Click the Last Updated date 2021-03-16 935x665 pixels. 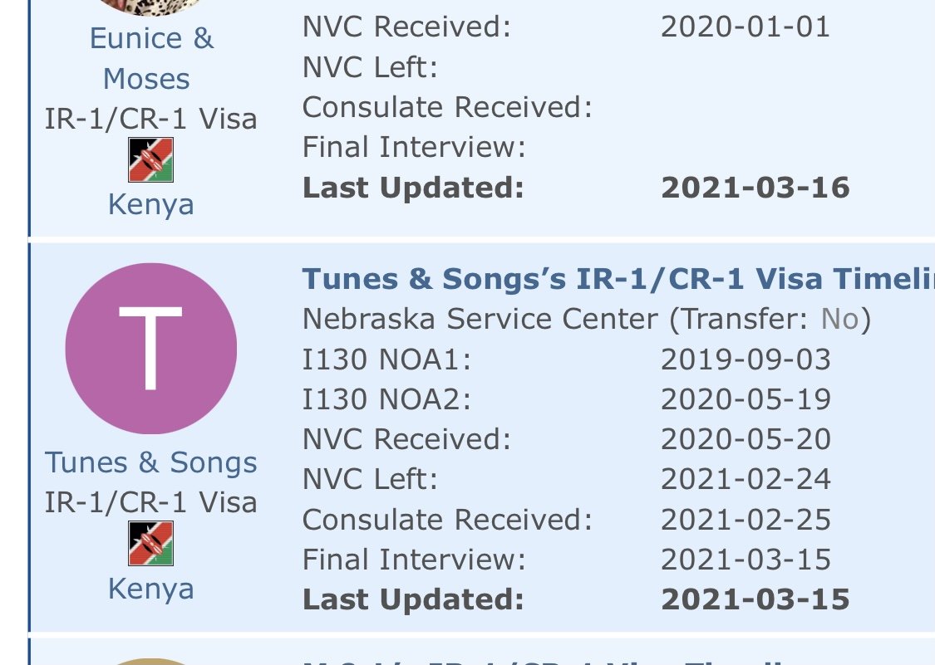pos(755,187)
